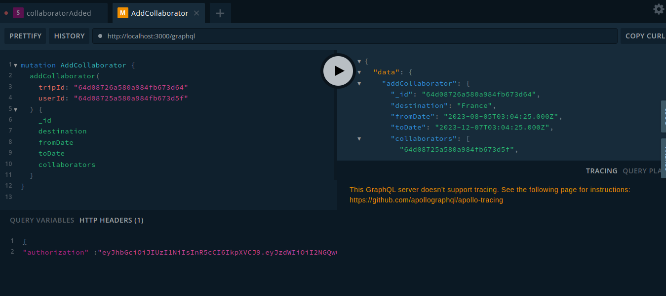
Task: Focus the endpoint URL field
Action: [354, 36]
